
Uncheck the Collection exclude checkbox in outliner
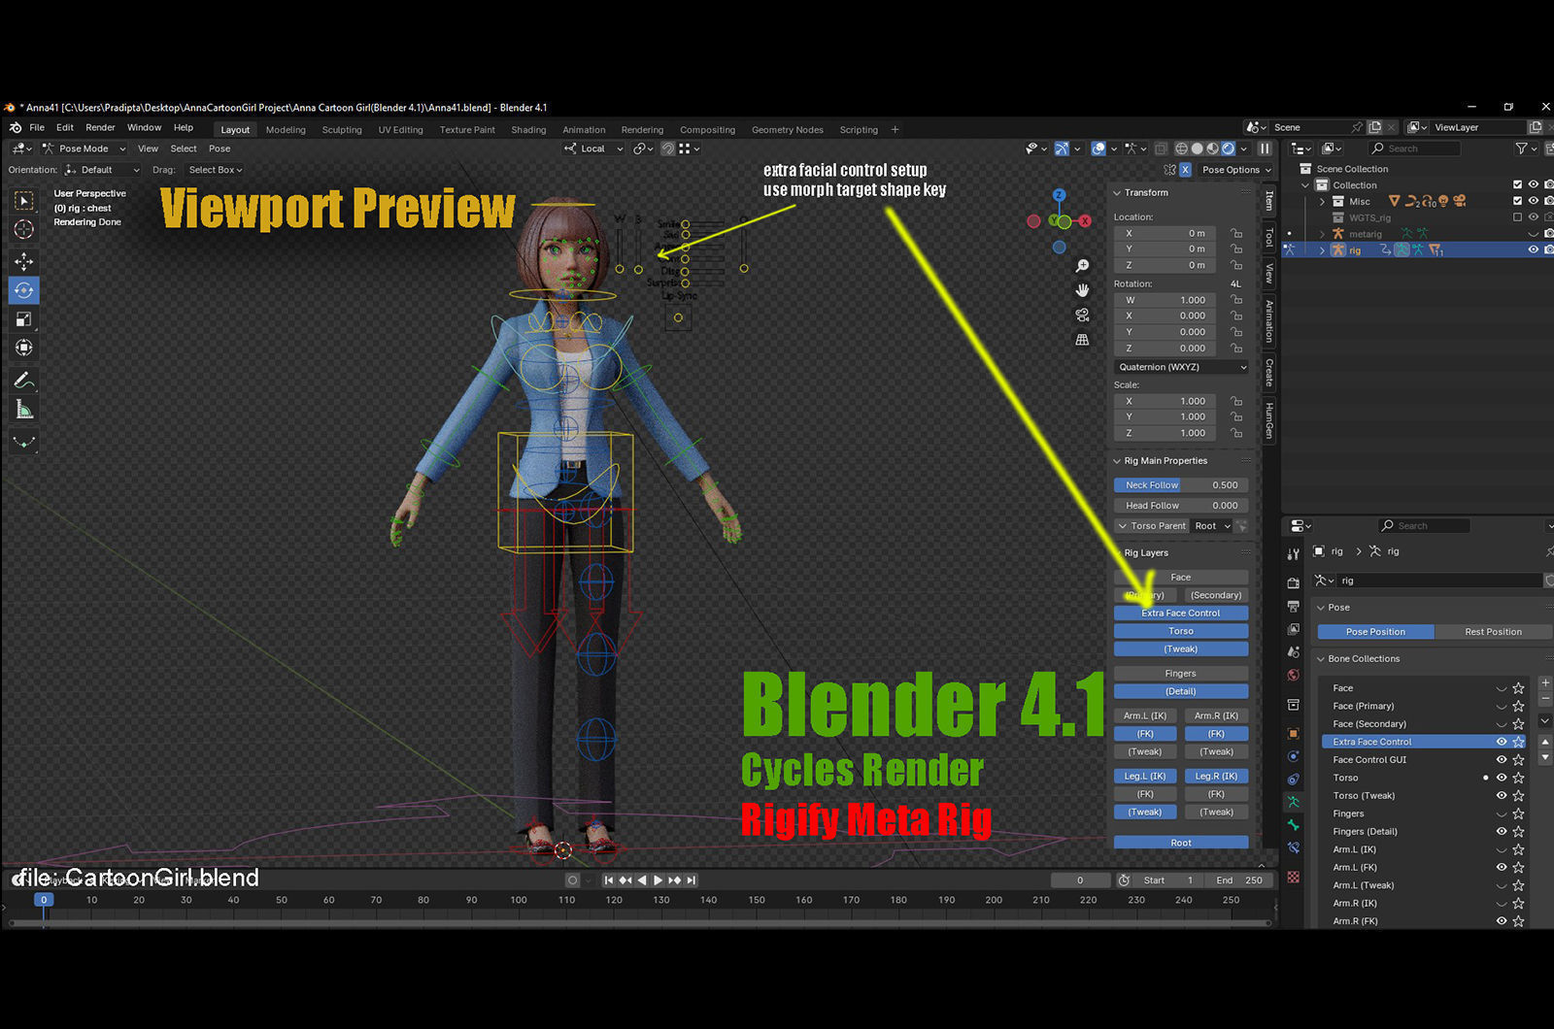coord(1517,184)
